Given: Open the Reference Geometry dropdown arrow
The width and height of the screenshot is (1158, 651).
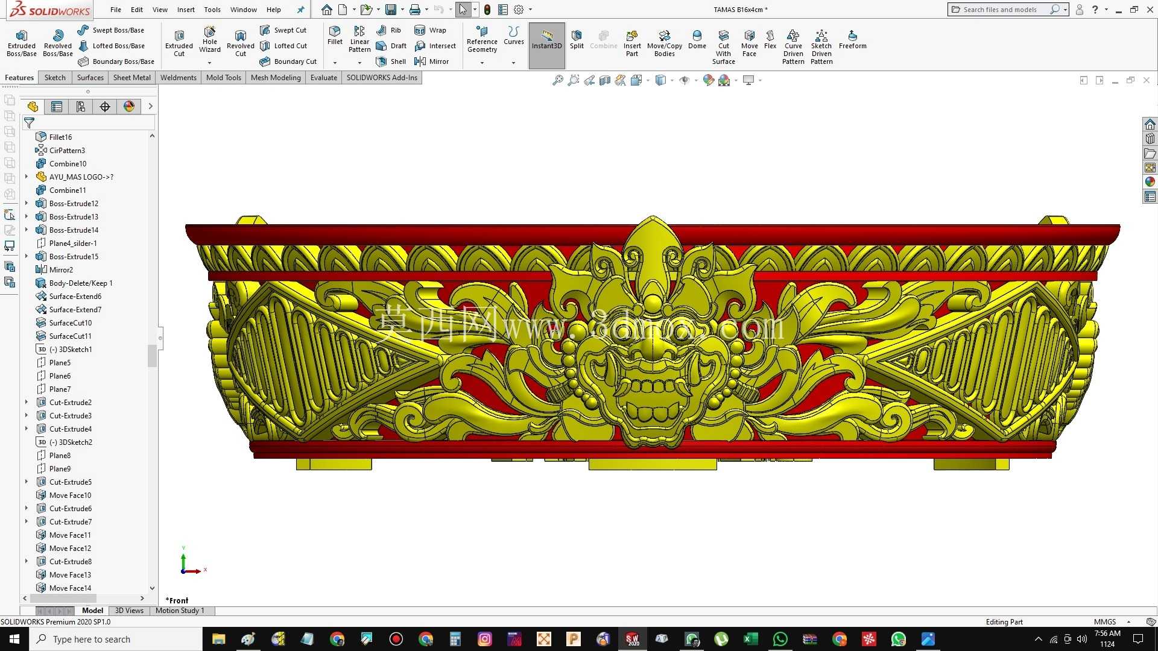Looking at the screenshot, I should 482,63.
